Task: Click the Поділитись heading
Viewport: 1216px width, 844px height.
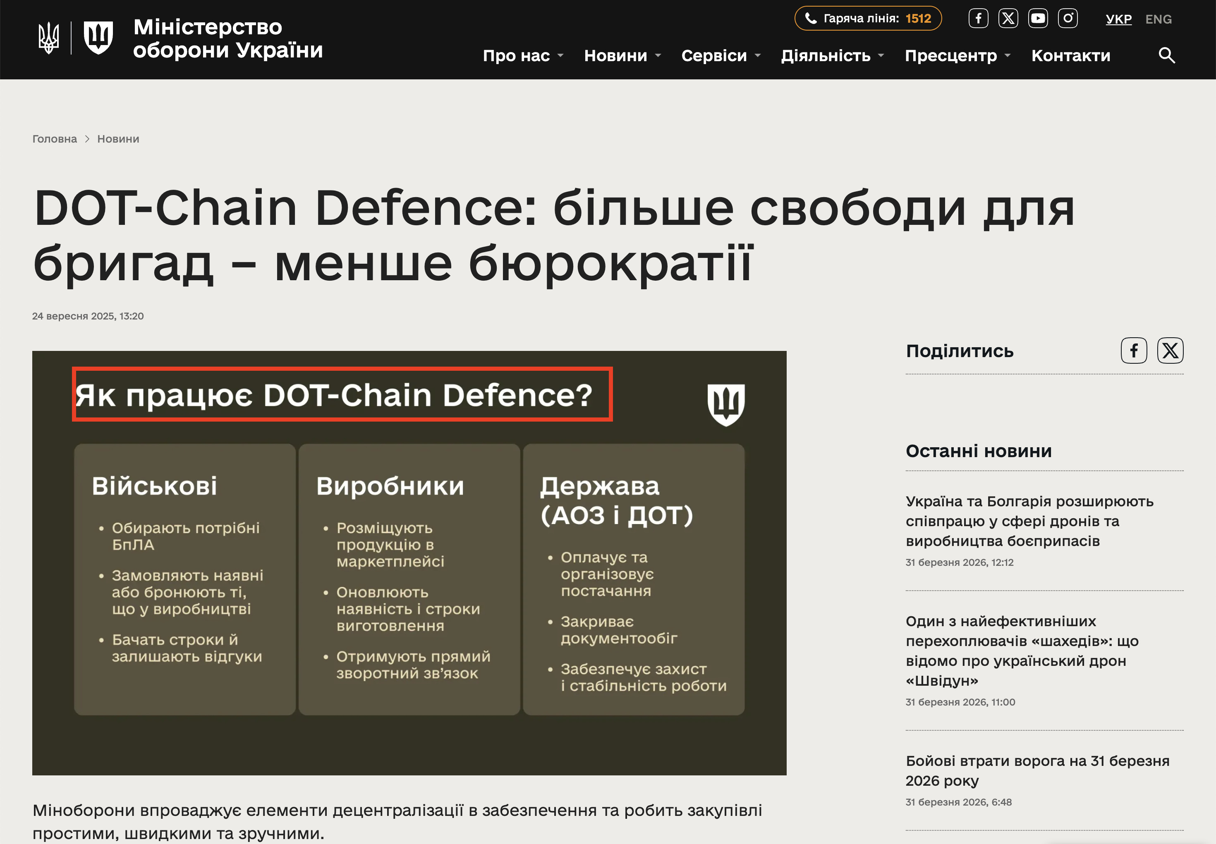Action: [960, 350]
